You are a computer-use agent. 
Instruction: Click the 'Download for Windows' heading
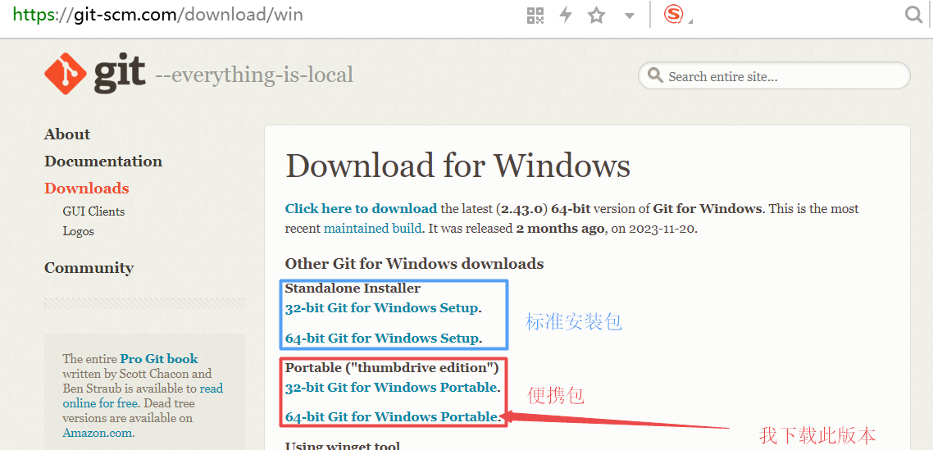point(457,166)
